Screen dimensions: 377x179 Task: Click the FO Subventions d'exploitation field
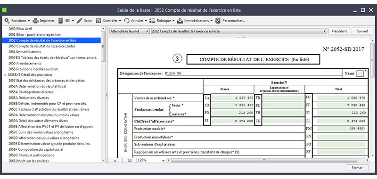[341, 145]
